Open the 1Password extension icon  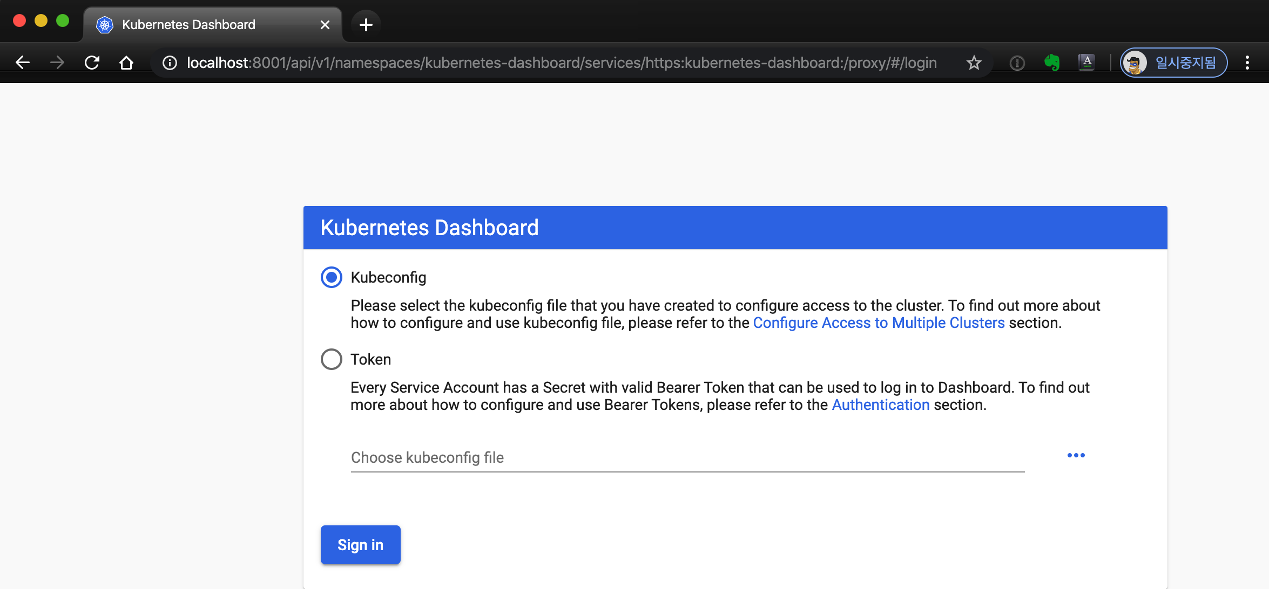[1017, 63]
